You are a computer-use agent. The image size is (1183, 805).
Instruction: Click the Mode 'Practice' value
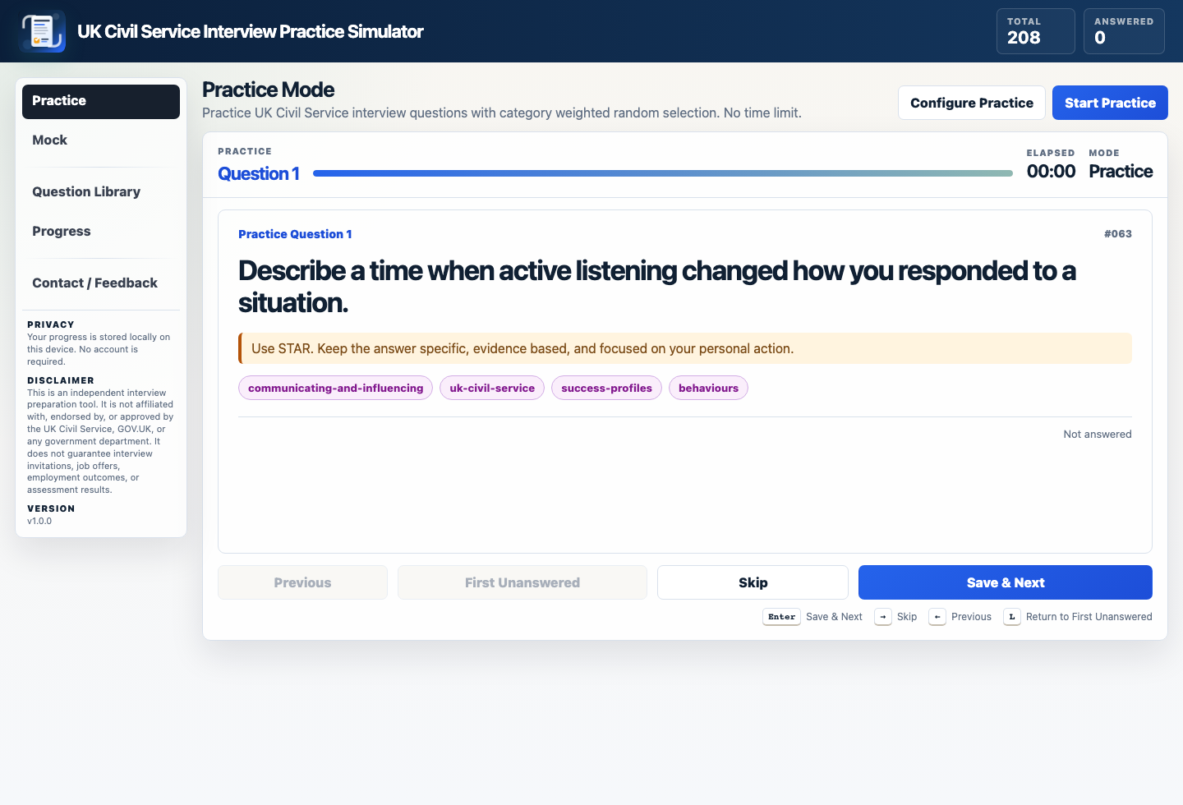point(1121,171)
